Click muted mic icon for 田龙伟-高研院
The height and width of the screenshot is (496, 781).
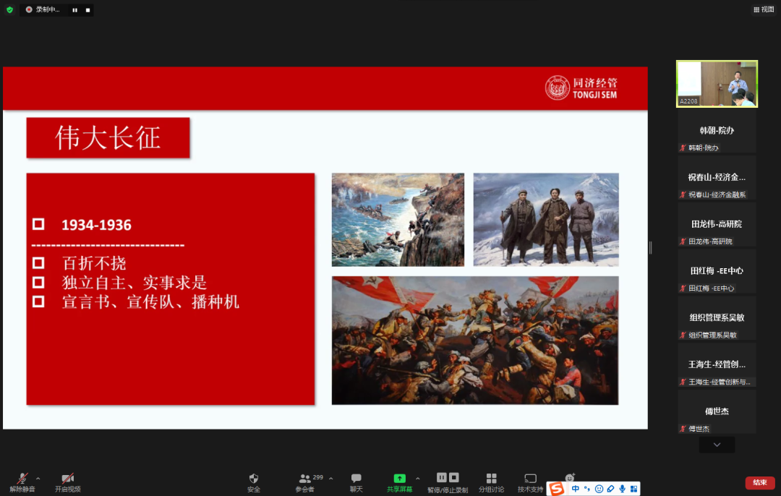click(x=683, y=241)
